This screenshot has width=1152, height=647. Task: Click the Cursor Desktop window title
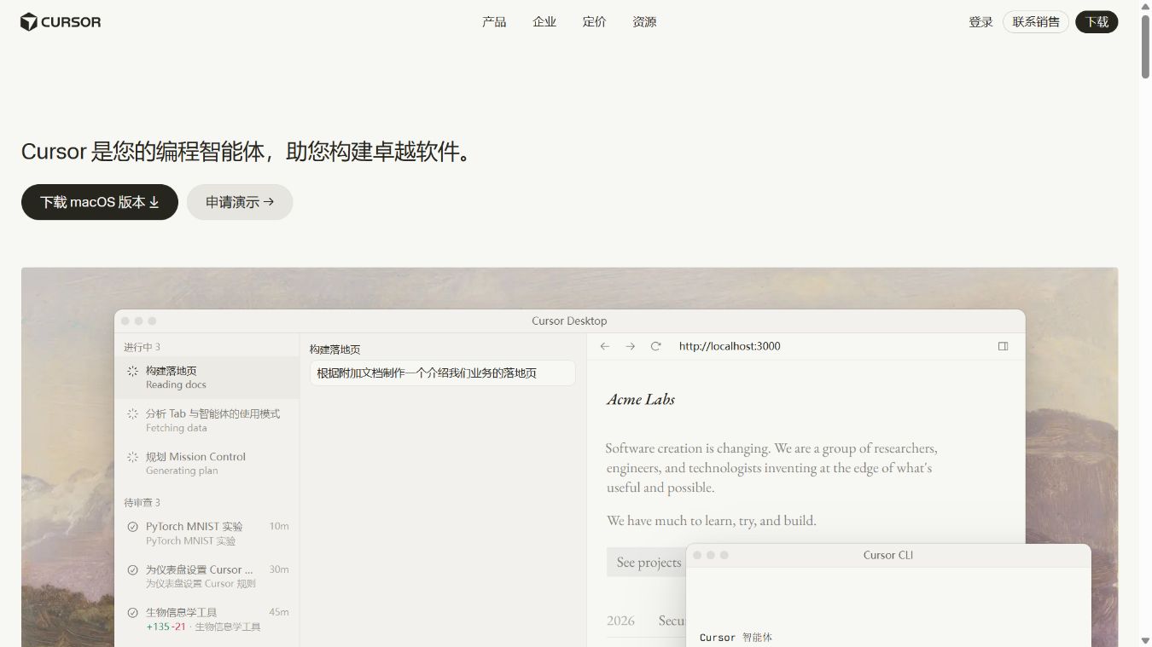(569, 321)
